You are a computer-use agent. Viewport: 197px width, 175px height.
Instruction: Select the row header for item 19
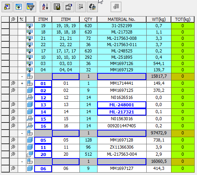[6, 26]
